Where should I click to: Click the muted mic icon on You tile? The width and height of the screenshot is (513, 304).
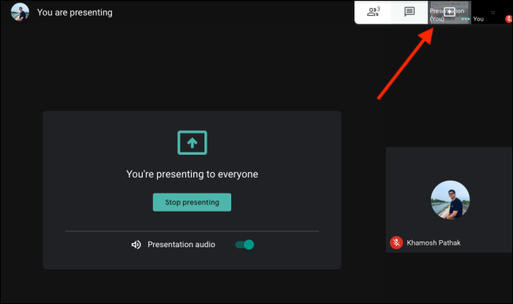click(508, 19)
